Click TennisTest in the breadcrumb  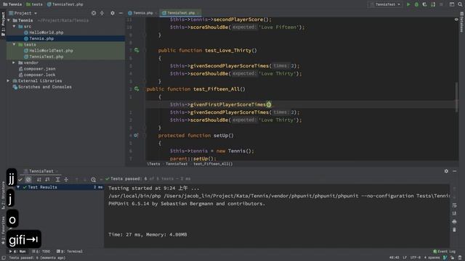coord(177,164)
